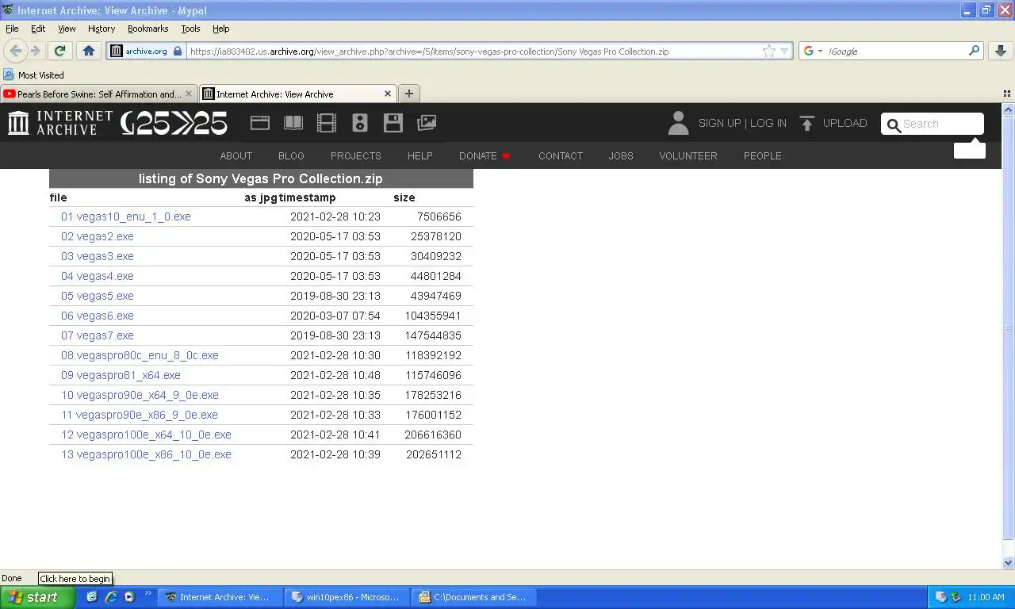The image size is (1015, 609).
Task: Open the Bookmarks menu
Action: pyautogui.click(x=147, y=29)
